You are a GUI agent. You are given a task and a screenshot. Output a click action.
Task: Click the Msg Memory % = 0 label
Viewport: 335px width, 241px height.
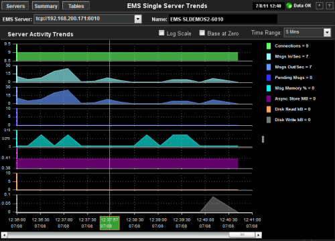tap(295, 88)
